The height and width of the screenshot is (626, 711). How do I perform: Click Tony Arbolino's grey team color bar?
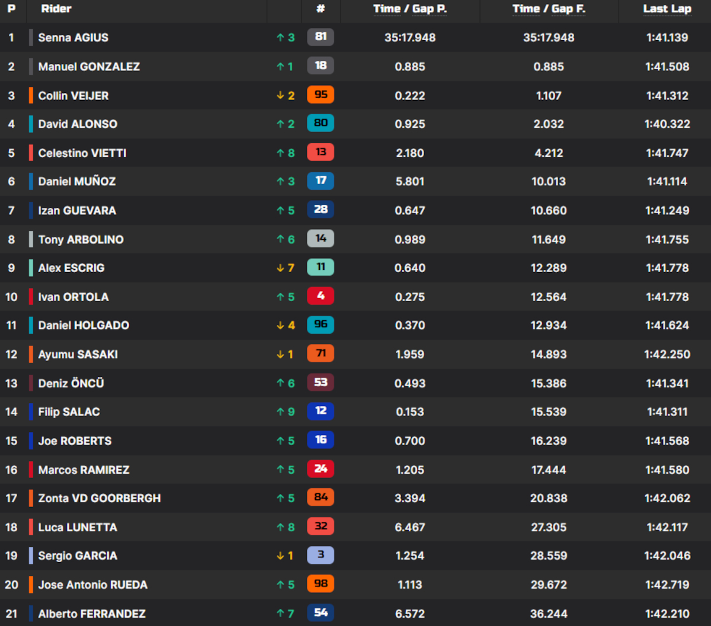click(x=31, y=239)
